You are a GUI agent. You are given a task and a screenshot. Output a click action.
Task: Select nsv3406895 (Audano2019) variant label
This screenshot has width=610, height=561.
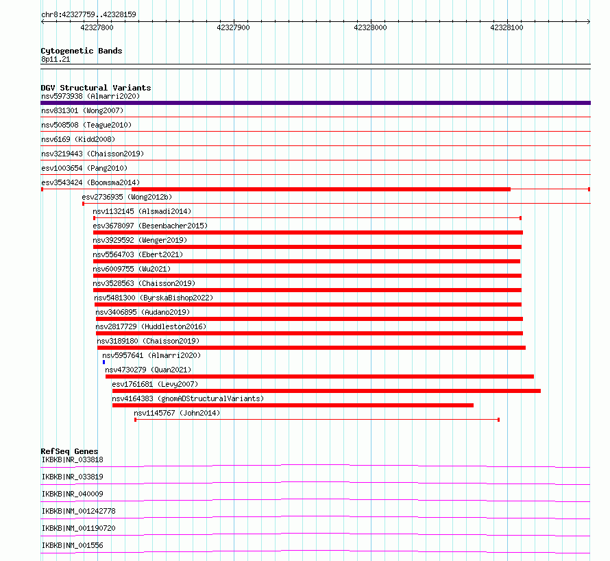(143, 312)
